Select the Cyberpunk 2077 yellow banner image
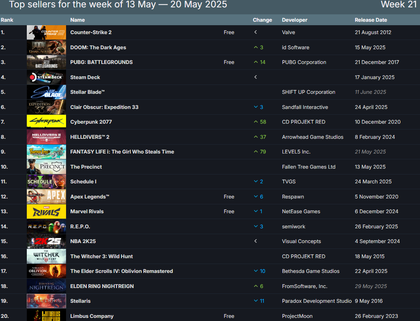This screenshot has width=420, height=321. pos(46,122)
